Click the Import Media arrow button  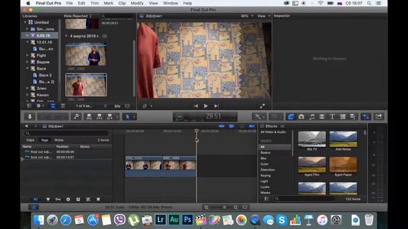click(x=30, y=116)
